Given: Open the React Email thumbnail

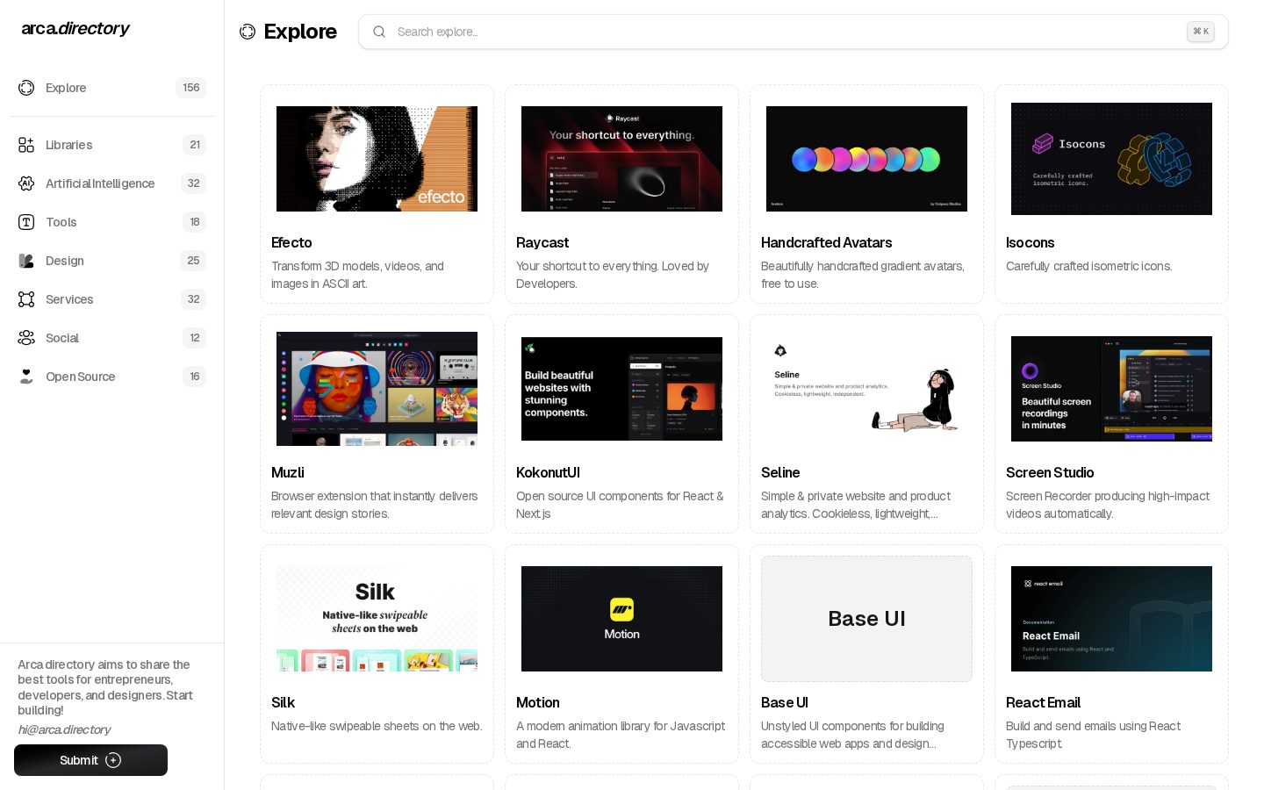Looking at the screenshot, I should [x=1111, y=619].
